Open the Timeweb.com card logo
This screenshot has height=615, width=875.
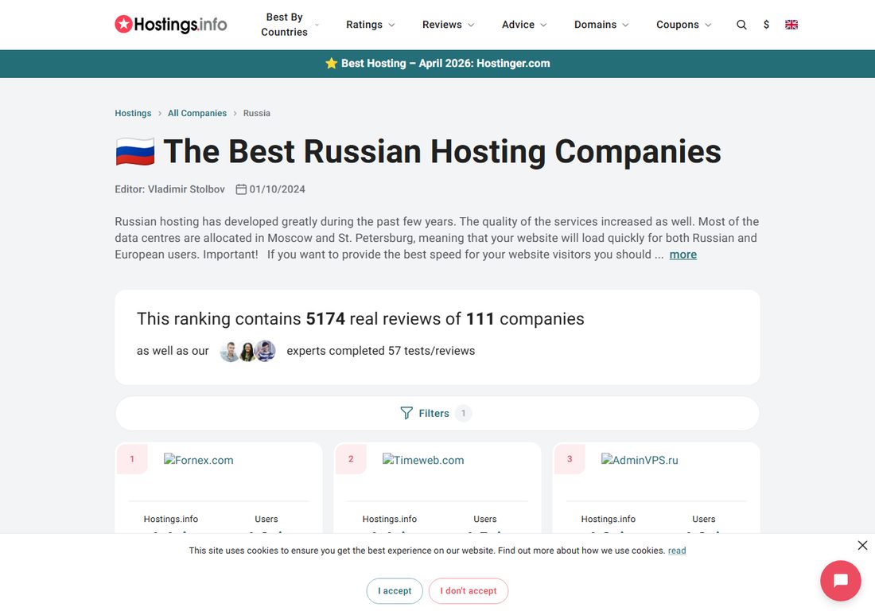(x=423, y=460)
